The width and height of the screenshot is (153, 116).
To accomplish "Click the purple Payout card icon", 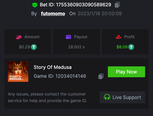I will click(x=68, y=37).
